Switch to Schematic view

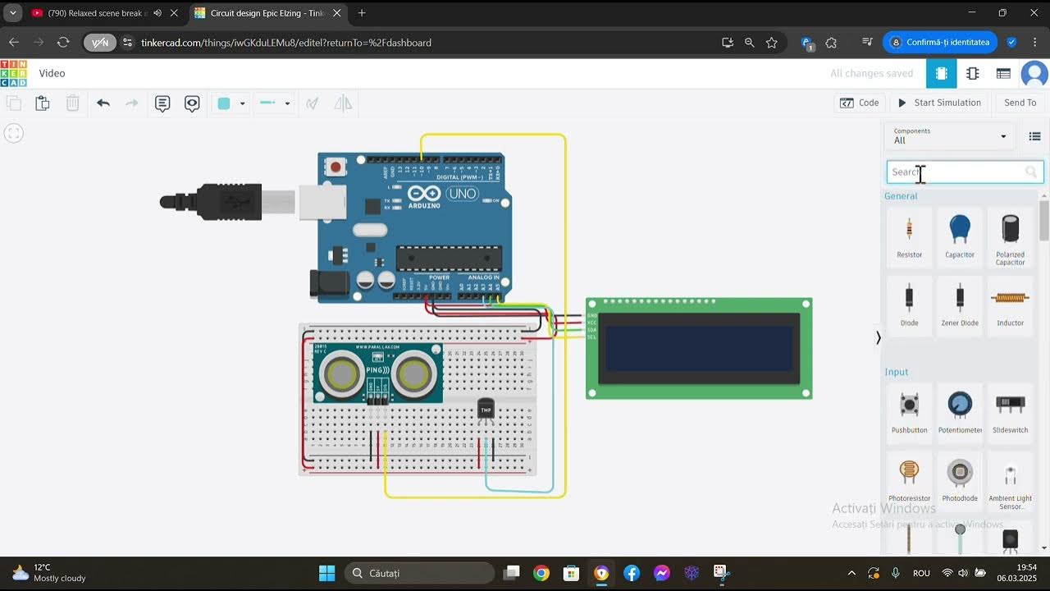[973, 73]
